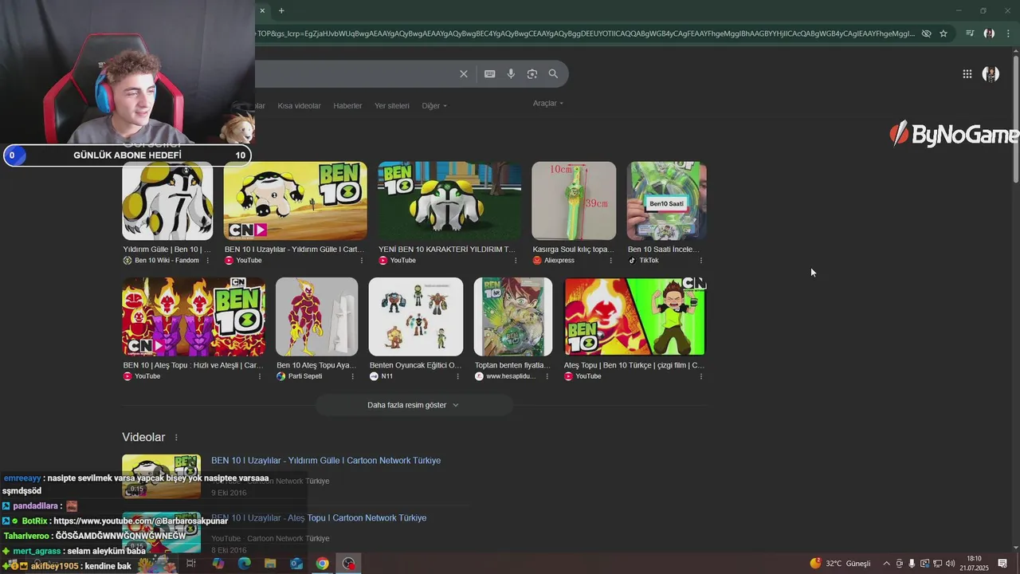1020x574 pixels.
Task: Launch Copilot from the taskbar
Action: pos(218,564)
